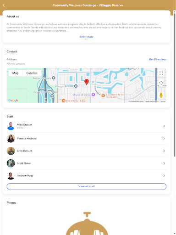The height and width of the screenshot is (235, 176).
Task: Click the Siena at Tuscany map marker
Action: click(53, 78)
